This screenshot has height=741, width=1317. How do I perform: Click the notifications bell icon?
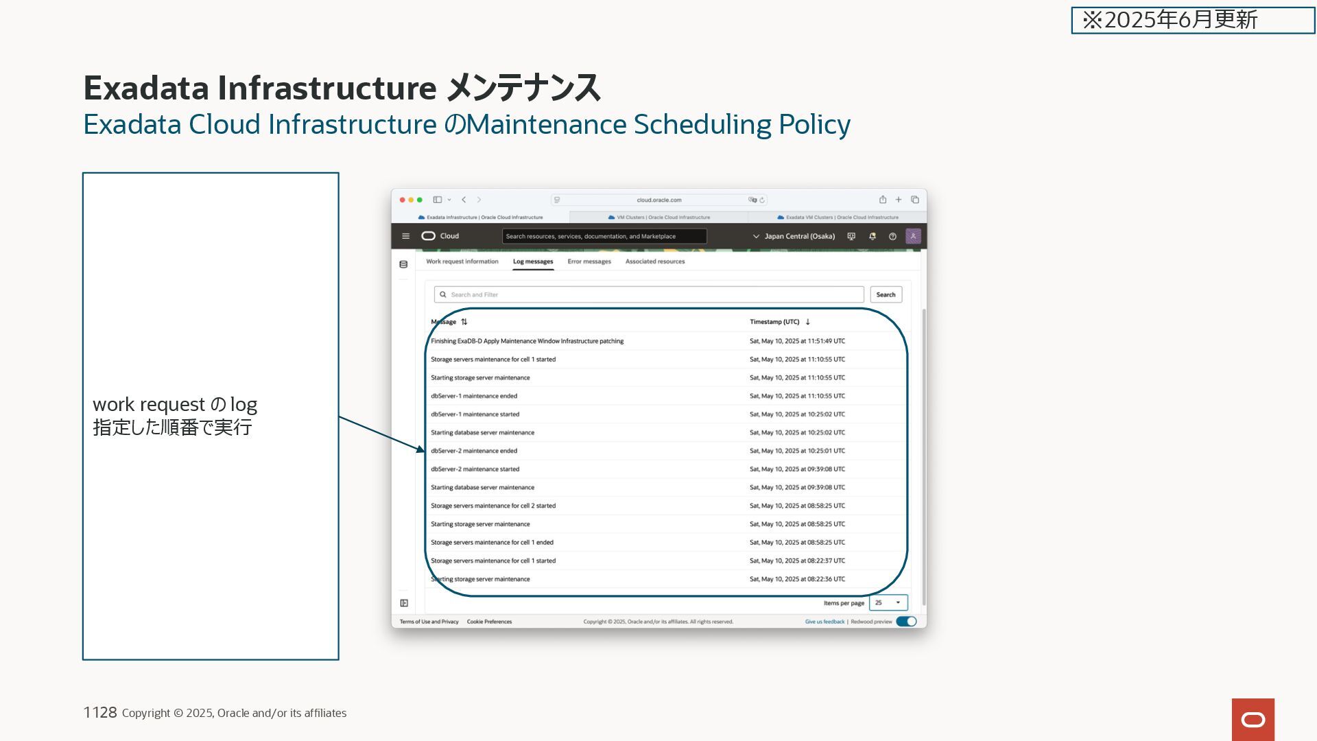tap(872, 236)
